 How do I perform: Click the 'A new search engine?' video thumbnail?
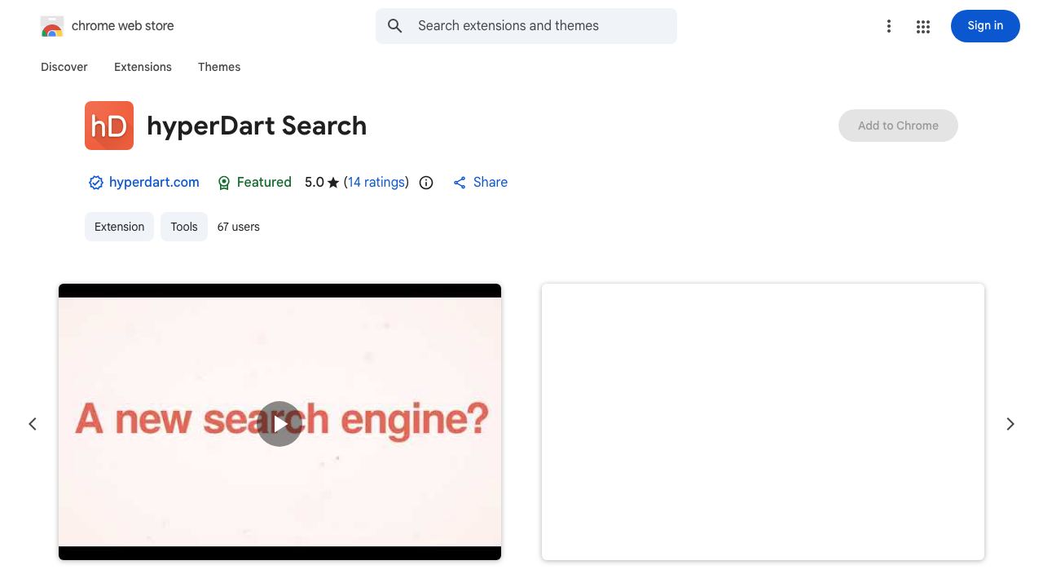(x=279, y=421)
